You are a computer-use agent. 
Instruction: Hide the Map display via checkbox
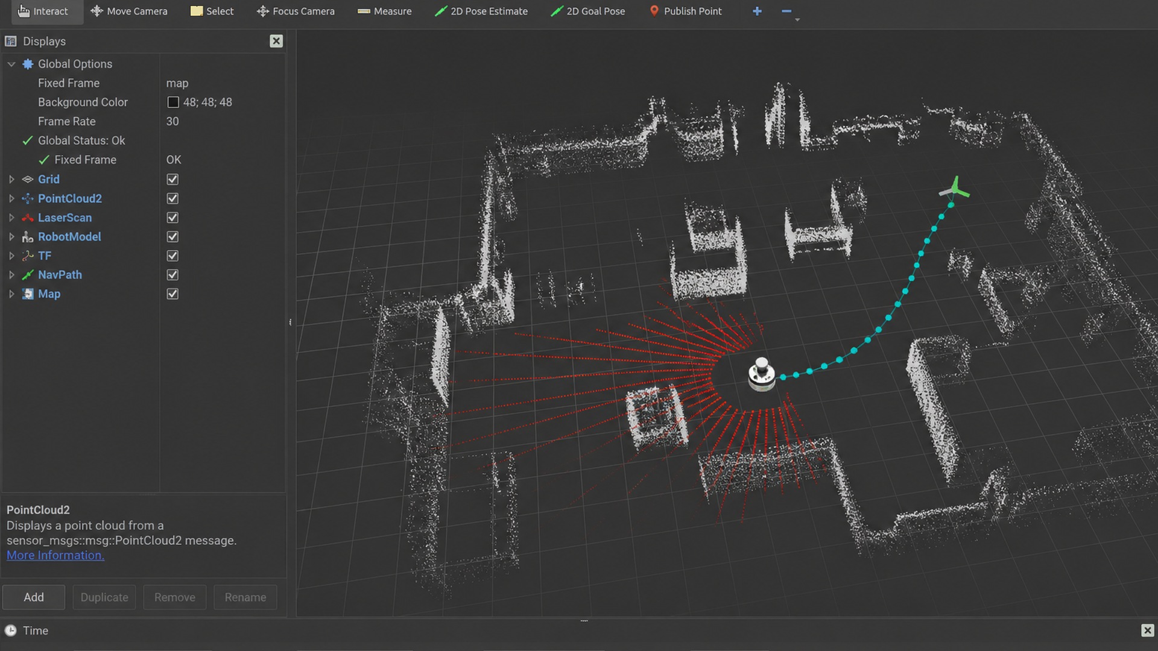[172, 294]
